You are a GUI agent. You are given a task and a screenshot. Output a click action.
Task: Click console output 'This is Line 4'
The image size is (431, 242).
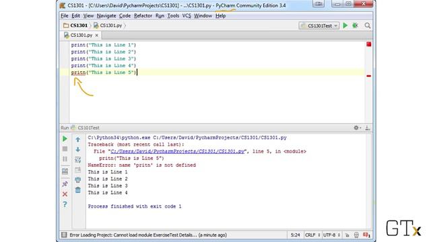point(108,193)
